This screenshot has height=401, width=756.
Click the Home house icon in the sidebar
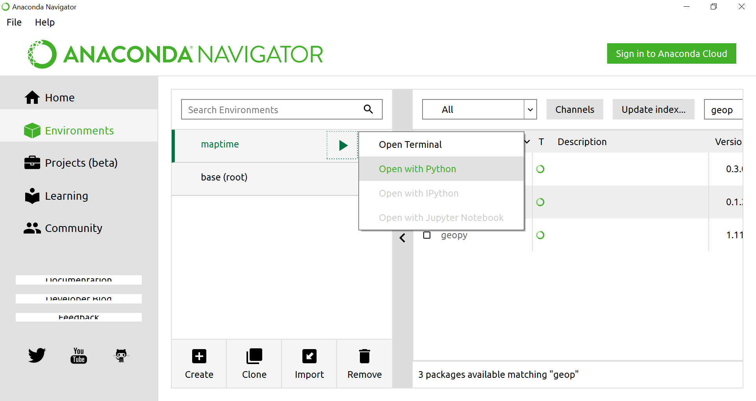tap(32, 97)
